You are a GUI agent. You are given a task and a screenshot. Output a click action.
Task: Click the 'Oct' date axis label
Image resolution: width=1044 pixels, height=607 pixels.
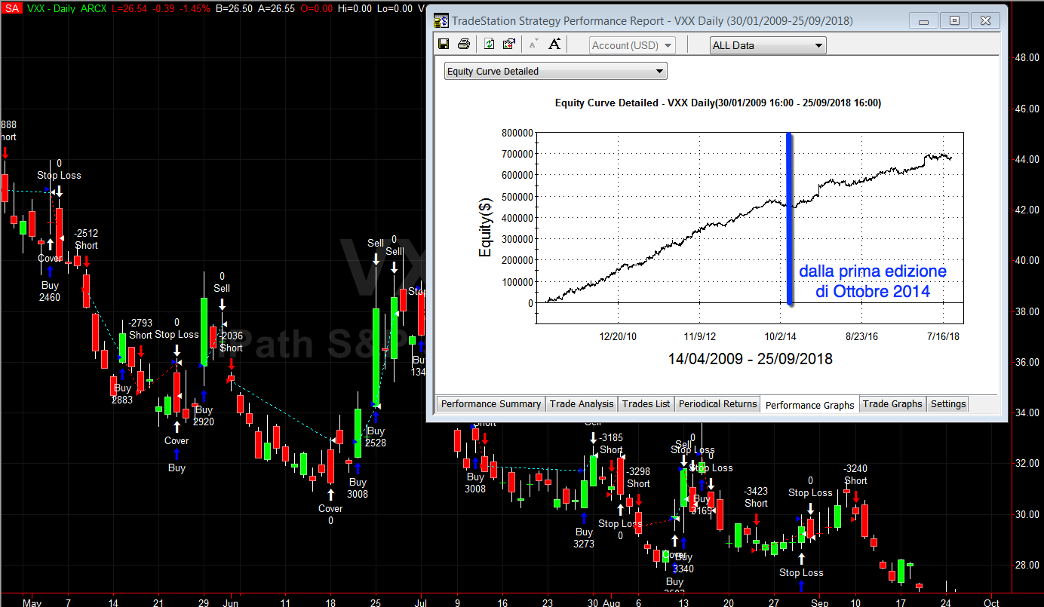[x=991, y=602]
